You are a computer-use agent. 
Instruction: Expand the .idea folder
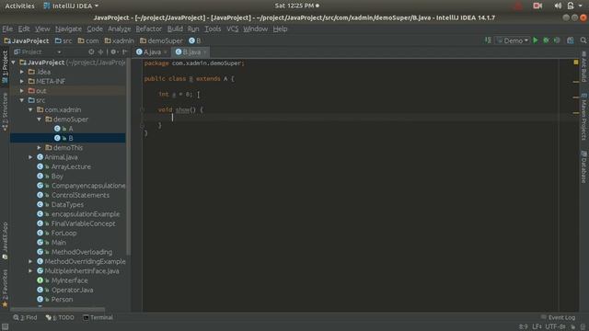22,72
